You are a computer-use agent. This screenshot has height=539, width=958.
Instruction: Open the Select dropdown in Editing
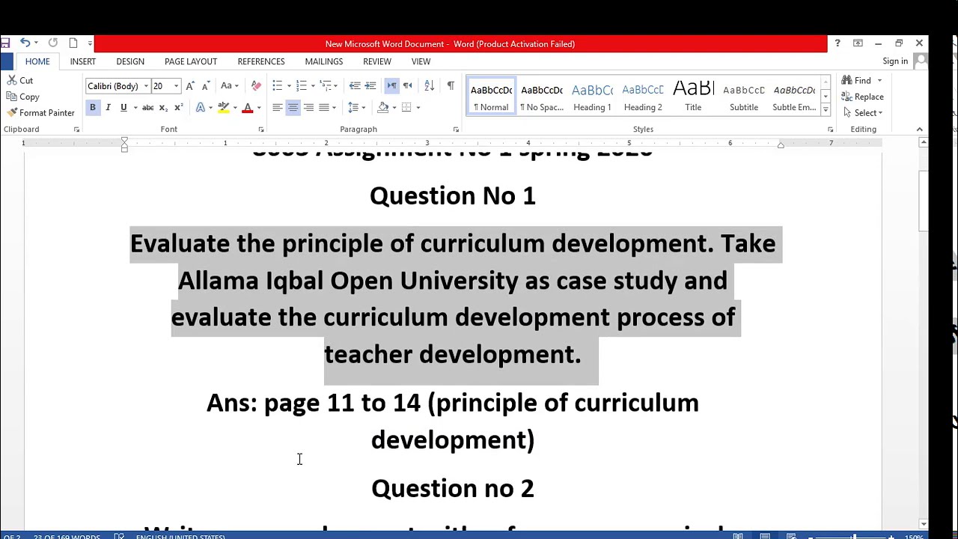pos(862,113)
